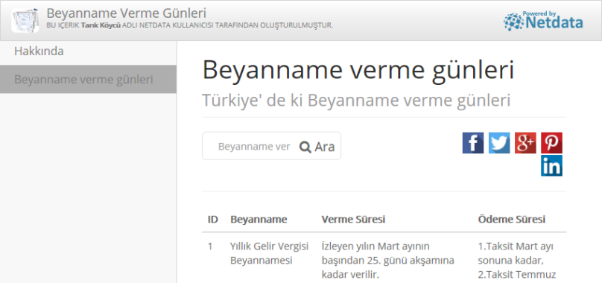Select the Yıllık Gelir Vergisi Beyannamesi cell

click(270, 253)
